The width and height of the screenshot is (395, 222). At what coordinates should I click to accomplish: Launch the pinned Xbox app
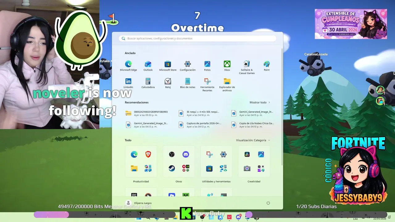pos(227,66)
